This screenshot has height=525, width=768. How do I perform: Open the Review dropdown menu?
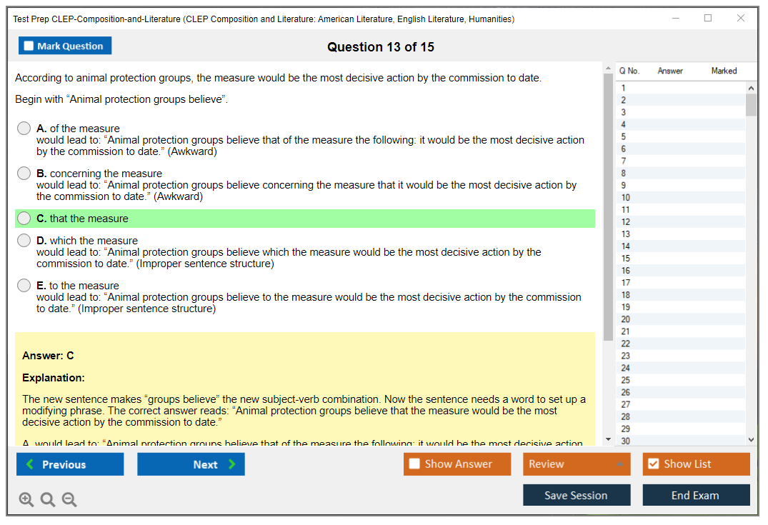click(x=577, y=464)
